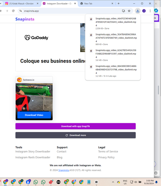Close the Instagram Downloader tab

[x=75, y=4]
